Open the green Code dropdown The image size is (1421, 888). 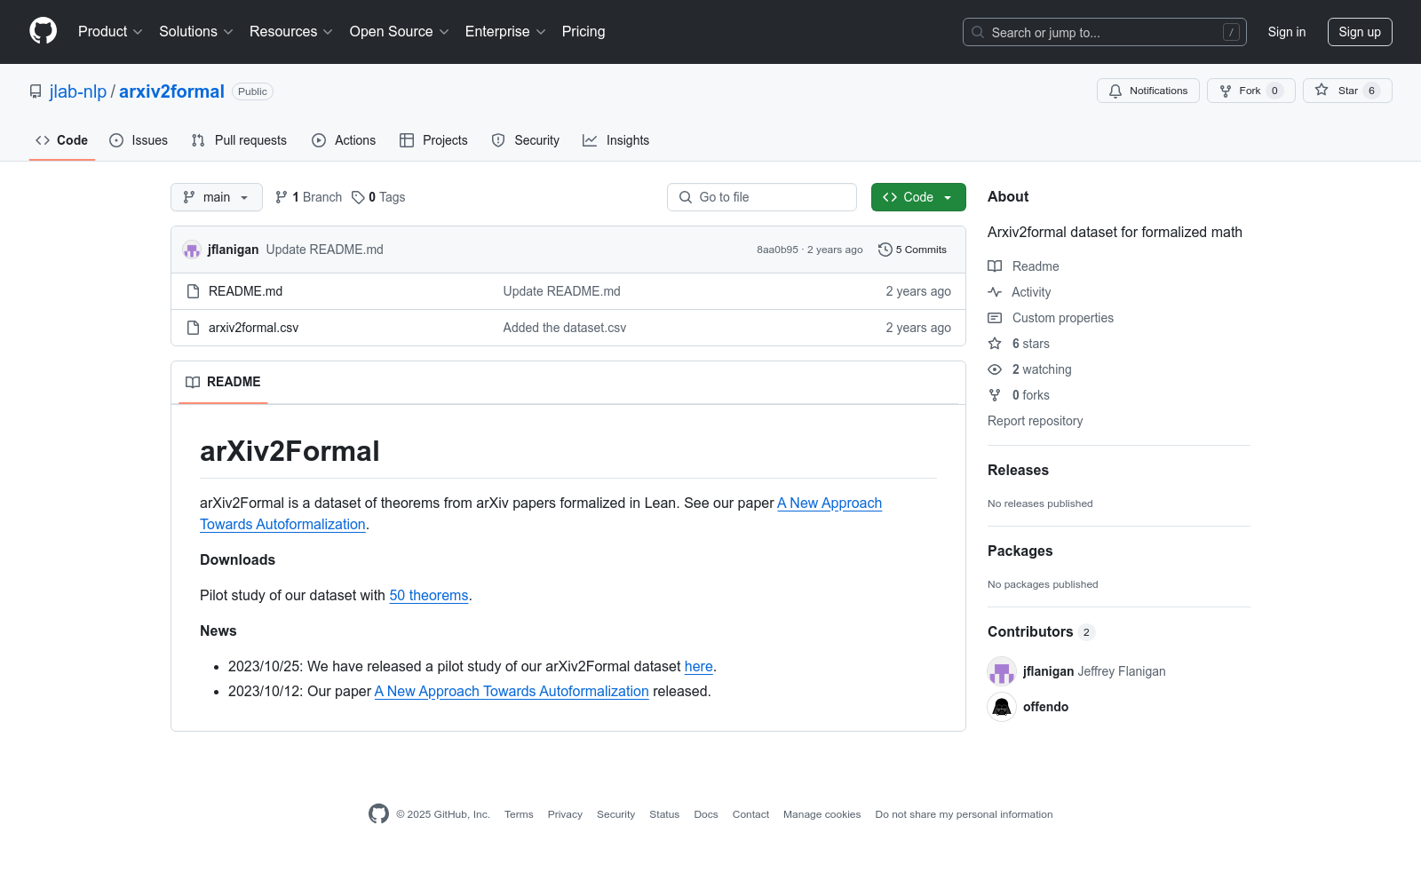pos(918,197)
